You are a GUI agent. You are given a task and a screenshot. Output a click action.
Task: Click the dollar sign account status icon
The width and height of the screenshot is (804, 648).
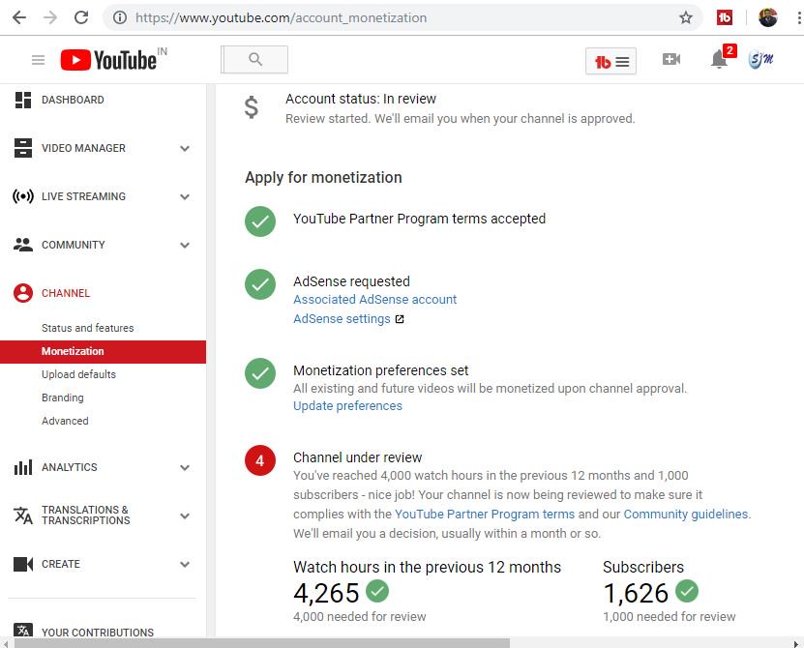click(x=252, y=107)
